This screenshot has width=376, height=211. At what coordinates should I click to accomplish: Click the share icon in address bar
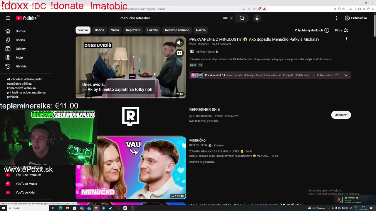pyautogui.click(x=254, y=9)
